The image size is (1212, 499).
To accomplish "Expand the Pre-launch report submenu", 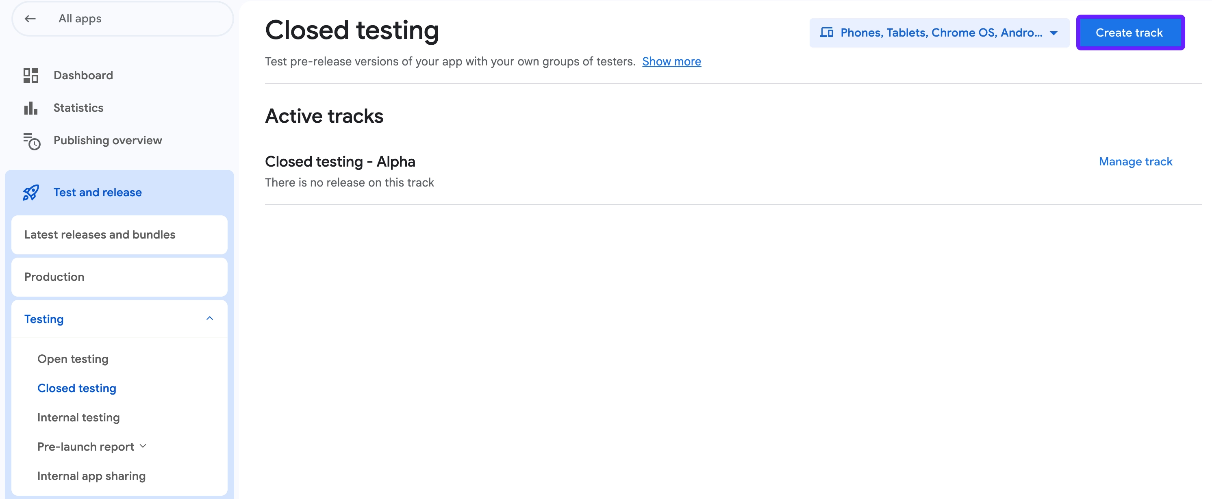I will coord(143,446).
